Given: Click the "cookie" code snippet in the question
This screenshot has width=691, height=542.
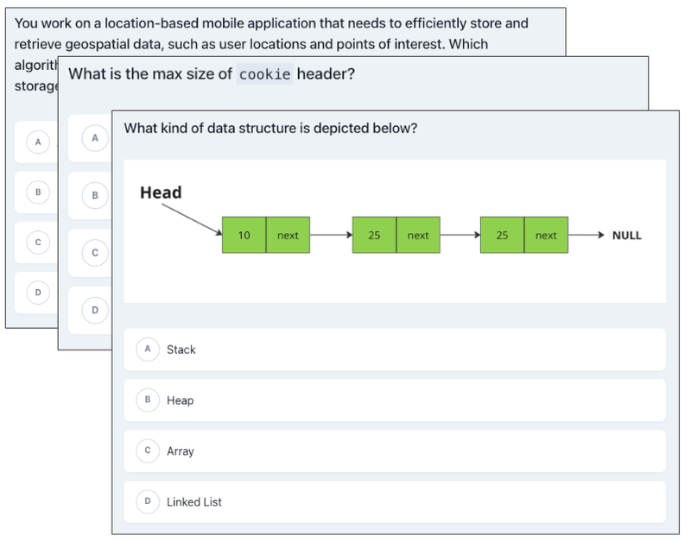Looking at the screenshot, I should [x=265, y=75].
